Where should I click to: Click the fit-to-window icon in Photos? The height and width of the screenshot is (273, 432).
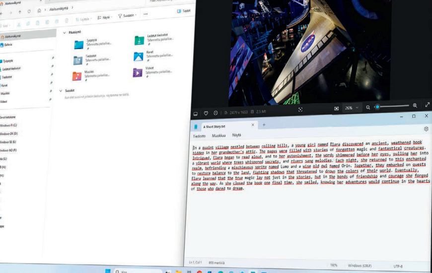coord(300,109)
